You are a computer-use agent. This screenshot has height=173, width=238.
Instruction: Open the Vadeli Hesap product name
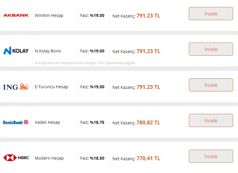tap(47, 122)
